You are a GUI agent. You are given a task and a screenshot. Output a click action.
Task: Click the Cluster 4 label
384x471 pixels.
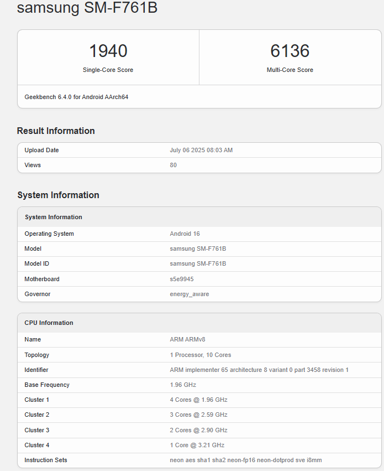37,445
